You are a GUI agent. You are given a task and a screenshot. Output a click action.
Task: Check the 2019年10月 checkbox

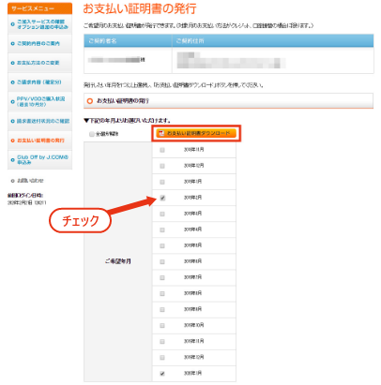[162, 325]
